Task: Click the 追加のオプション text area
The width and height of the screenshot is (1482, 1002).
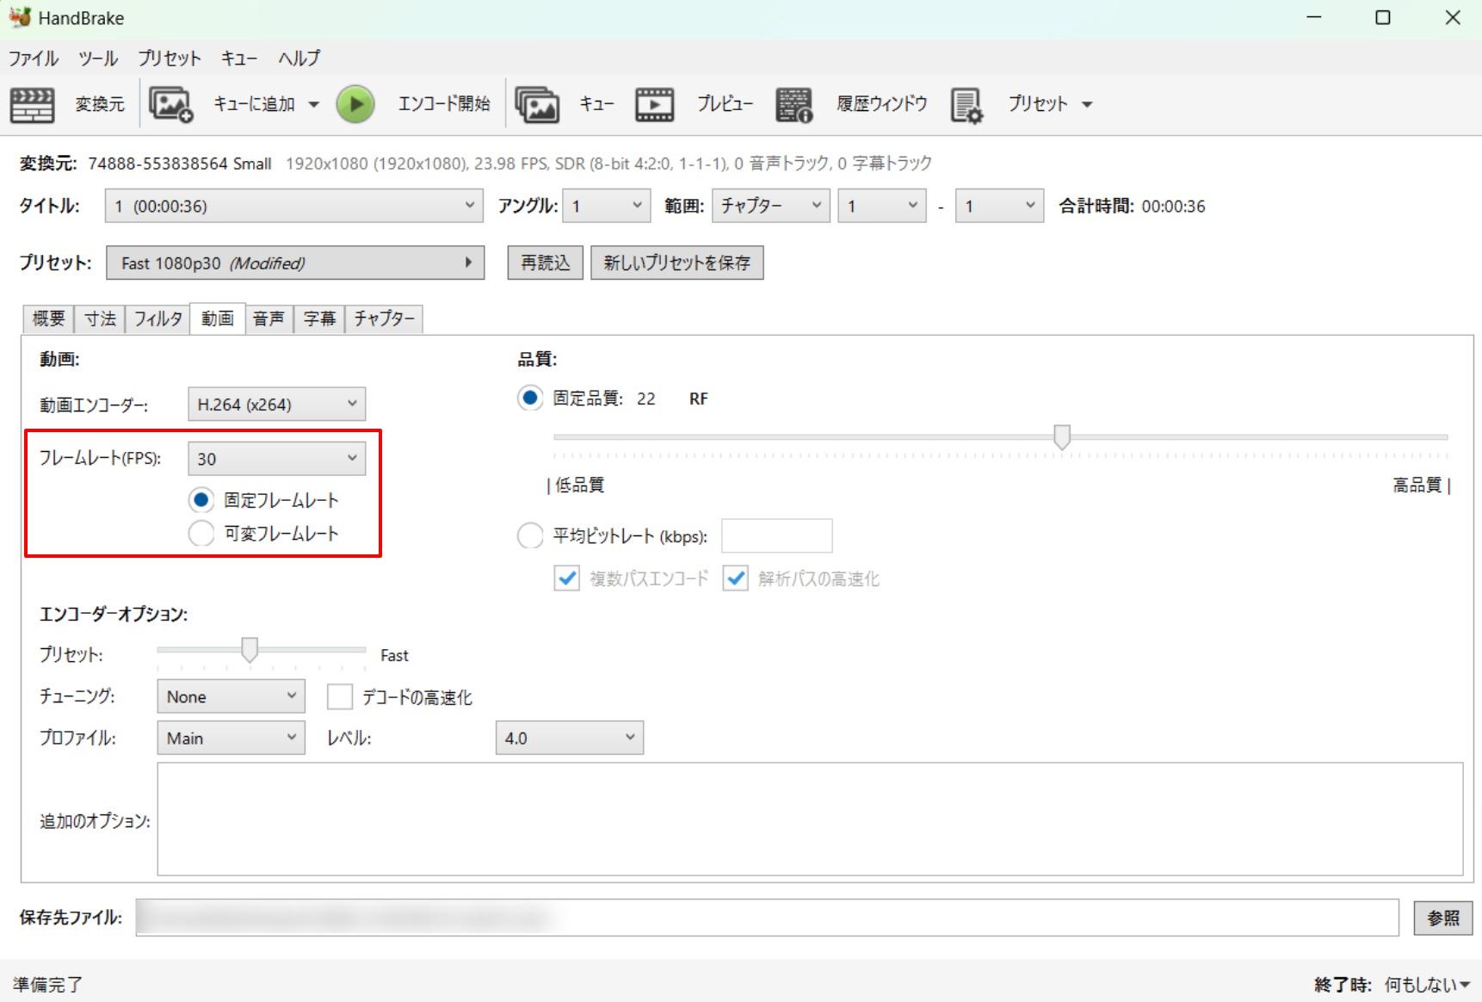Action: click(x=810, y=819)
